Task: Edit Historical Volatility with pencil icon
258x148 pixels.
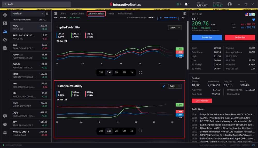Action: click(x=164, y=86)
